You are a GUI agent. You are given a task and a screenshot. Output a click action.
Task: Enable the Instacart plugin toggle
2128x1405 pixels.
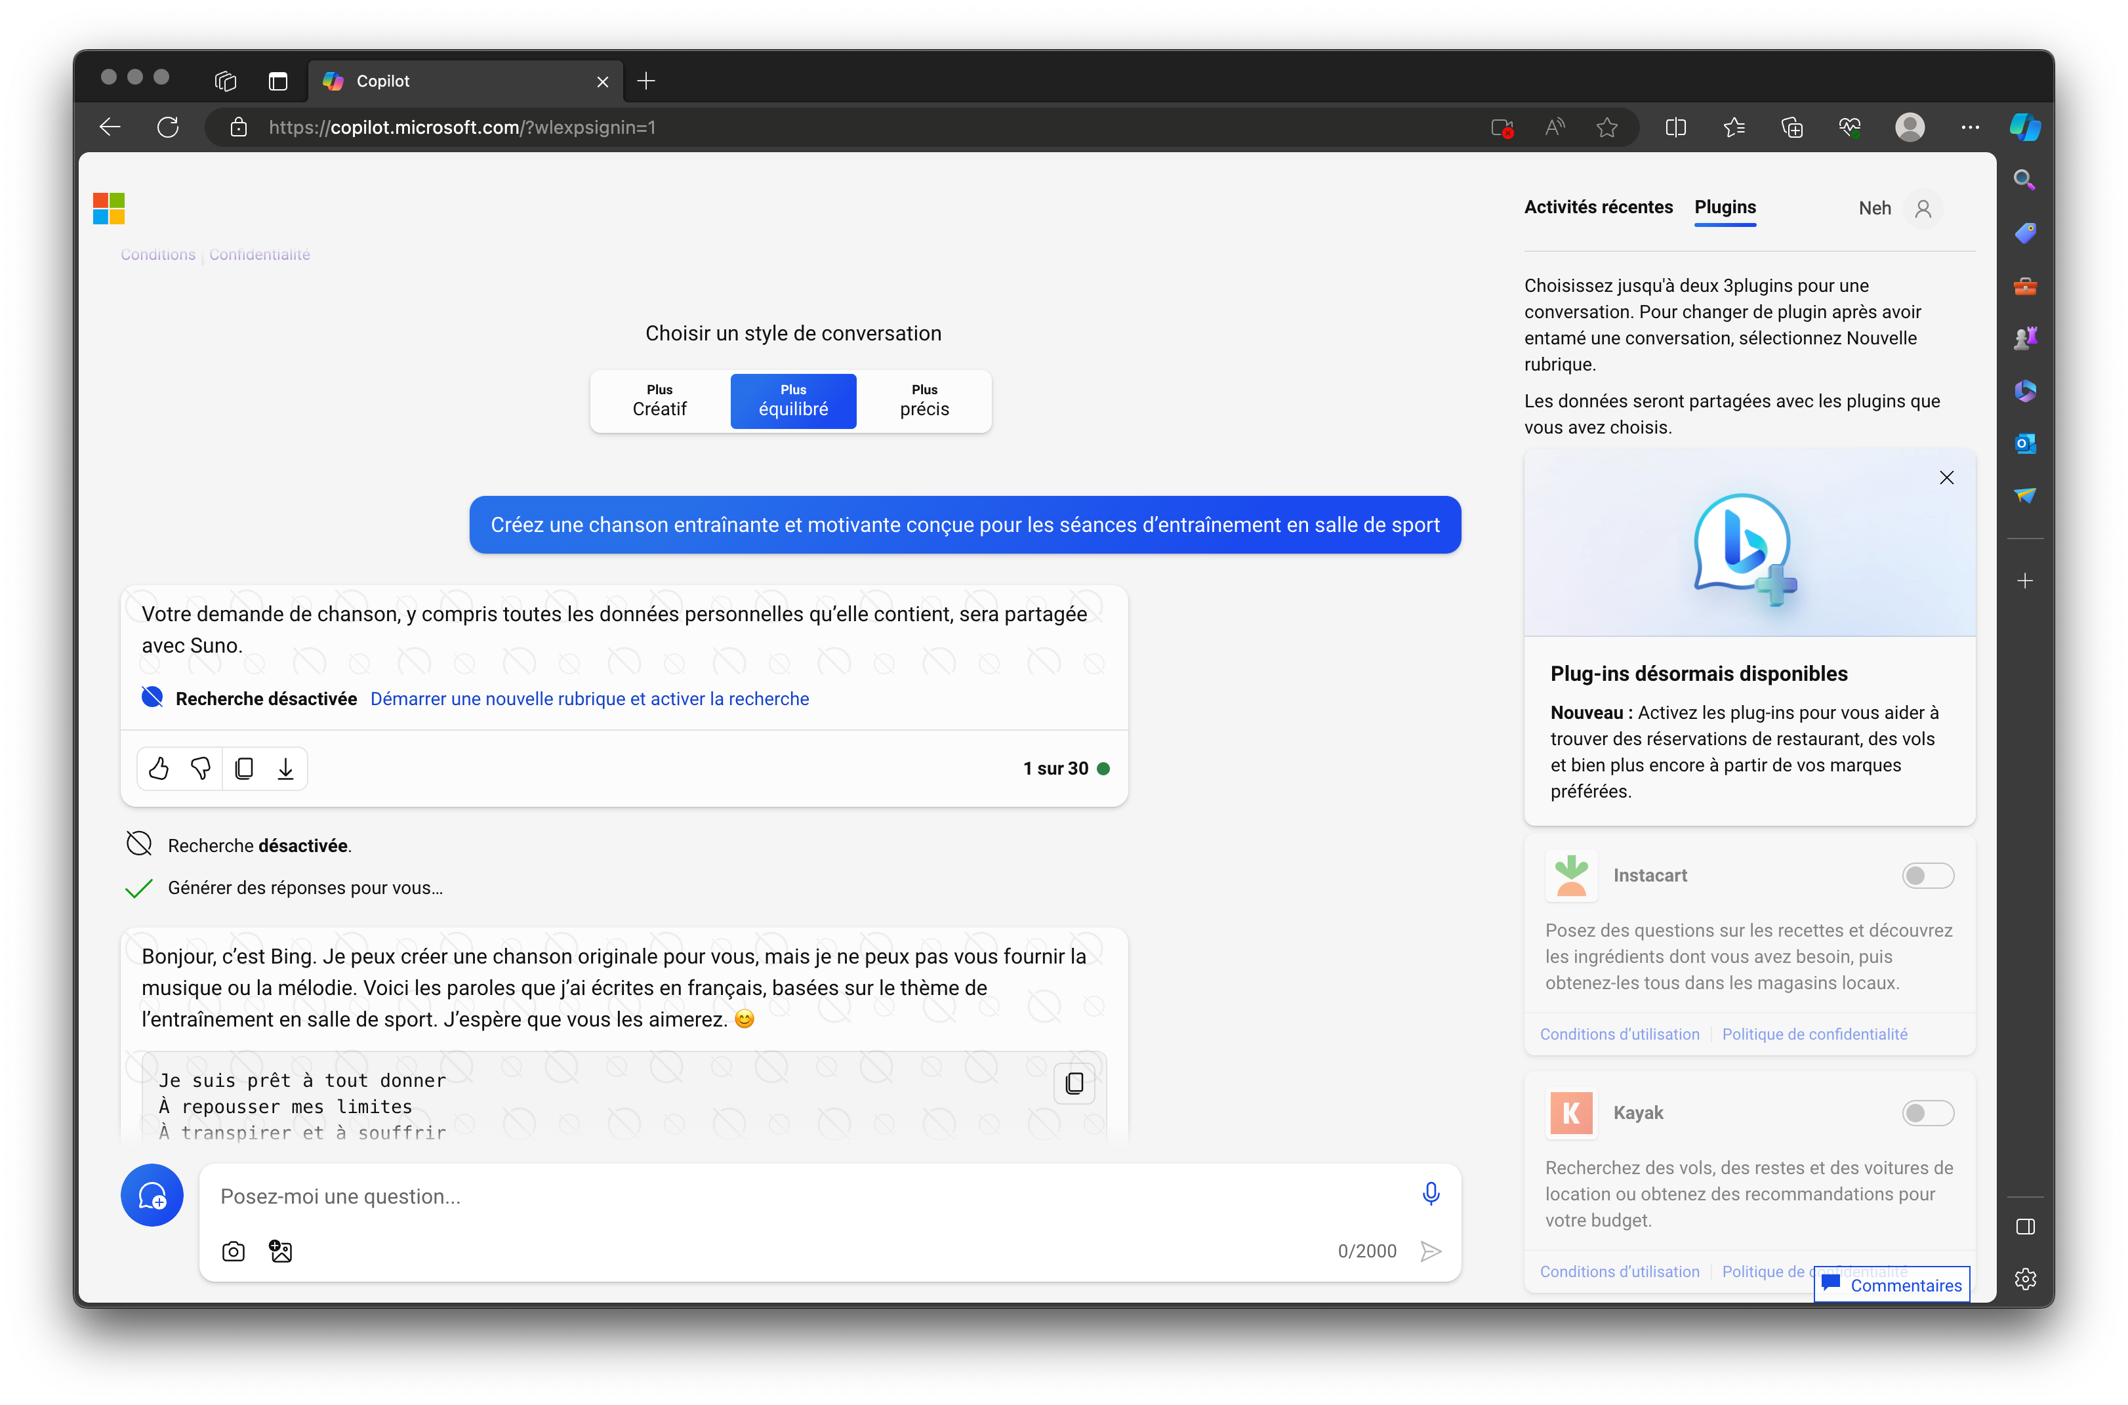[x=1927, y=876]
